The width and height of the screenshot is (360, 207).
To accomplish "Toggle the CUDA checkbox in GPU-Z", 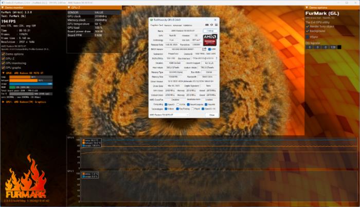I will 178,105.
